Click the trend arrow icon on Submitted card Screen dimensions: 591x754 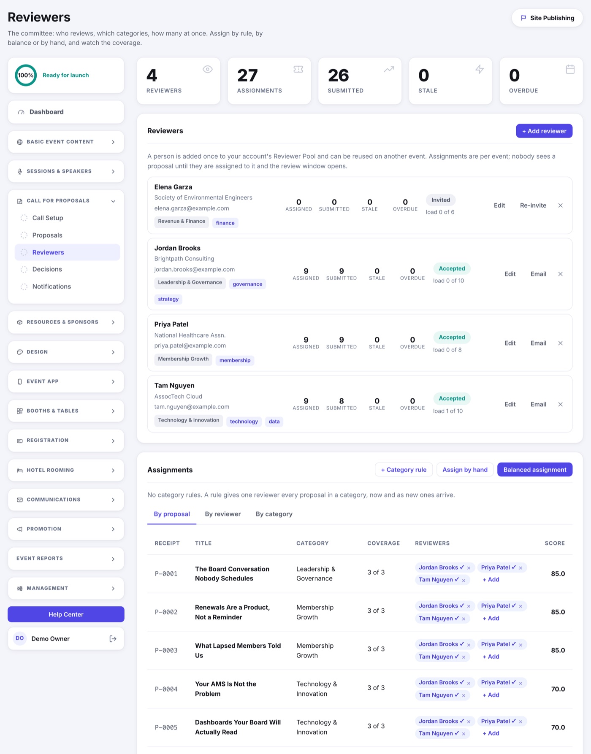pos(389,69)
